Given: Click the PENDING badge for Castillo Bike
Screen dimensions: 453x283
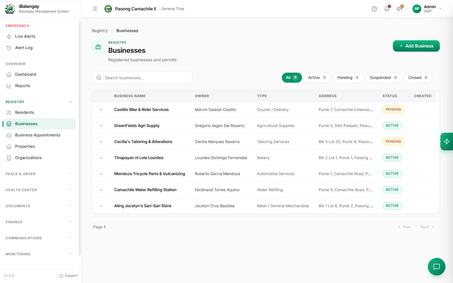Looking at the screenshot, I should coord(394,110).
